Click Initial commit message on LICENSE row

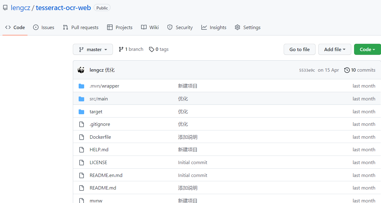point(193,163)
